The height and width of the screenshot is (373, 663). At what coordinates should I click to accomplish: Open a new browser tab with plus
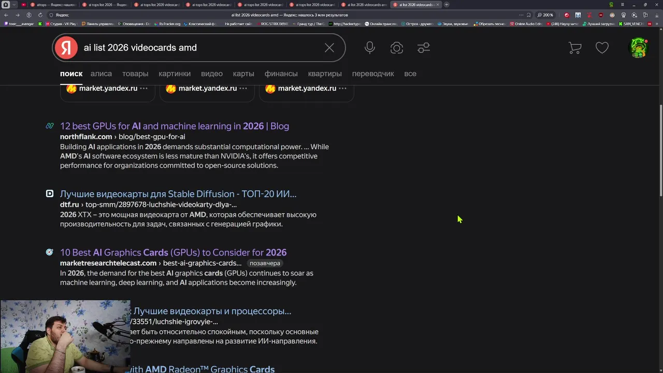446,5
